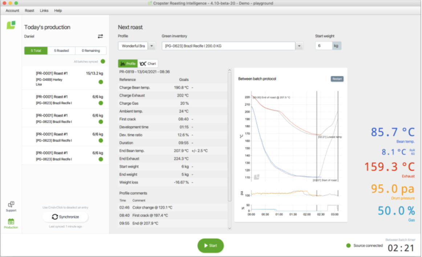Show the 5 Roasted batches filter

tap(61, 50)
